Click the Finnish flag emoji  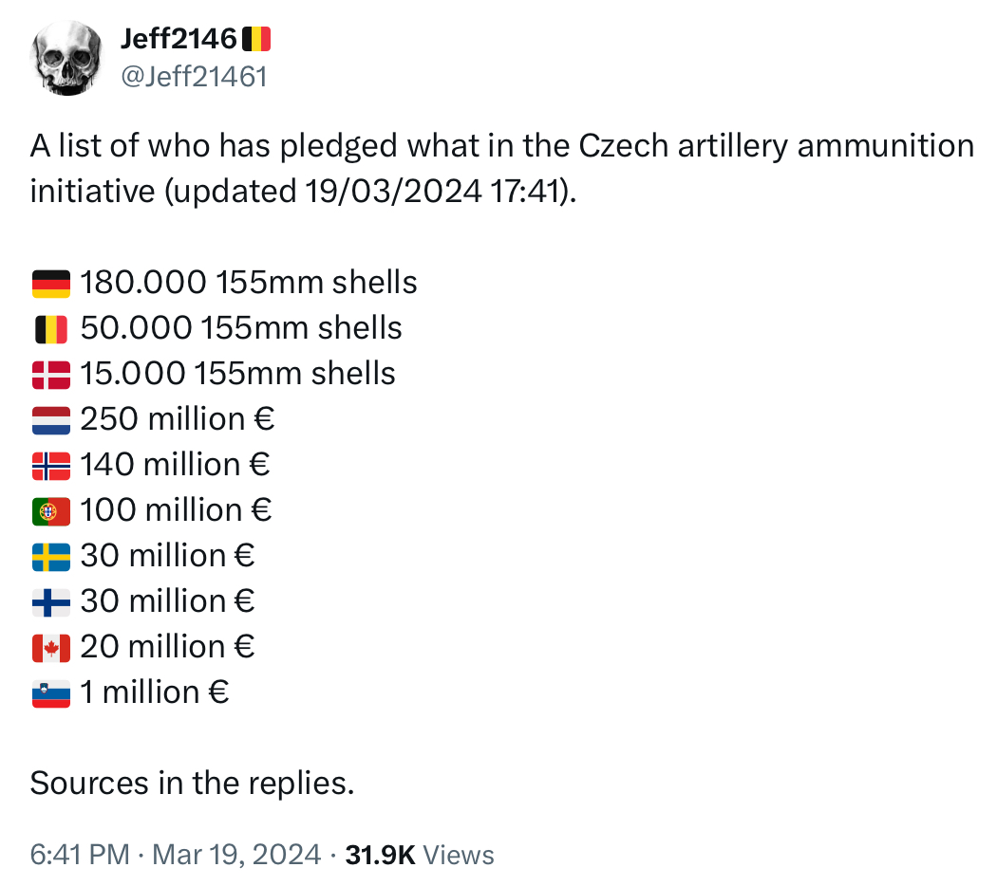point(51,601)
